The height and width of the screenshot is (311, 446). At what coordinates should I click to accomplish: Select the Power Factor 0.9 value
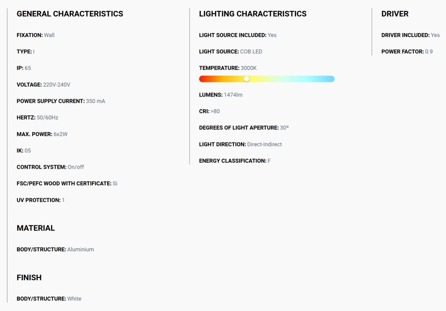pos(429,52)
